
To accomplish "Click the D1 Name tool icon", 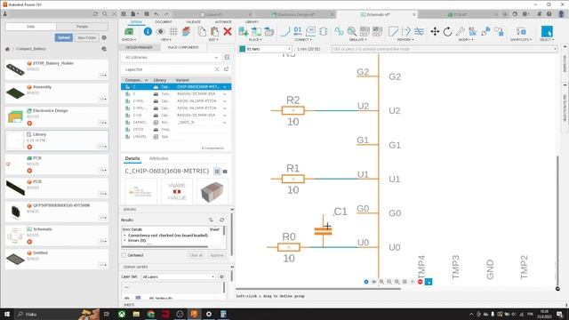I will pyautogui.click(x=298, y=32).
